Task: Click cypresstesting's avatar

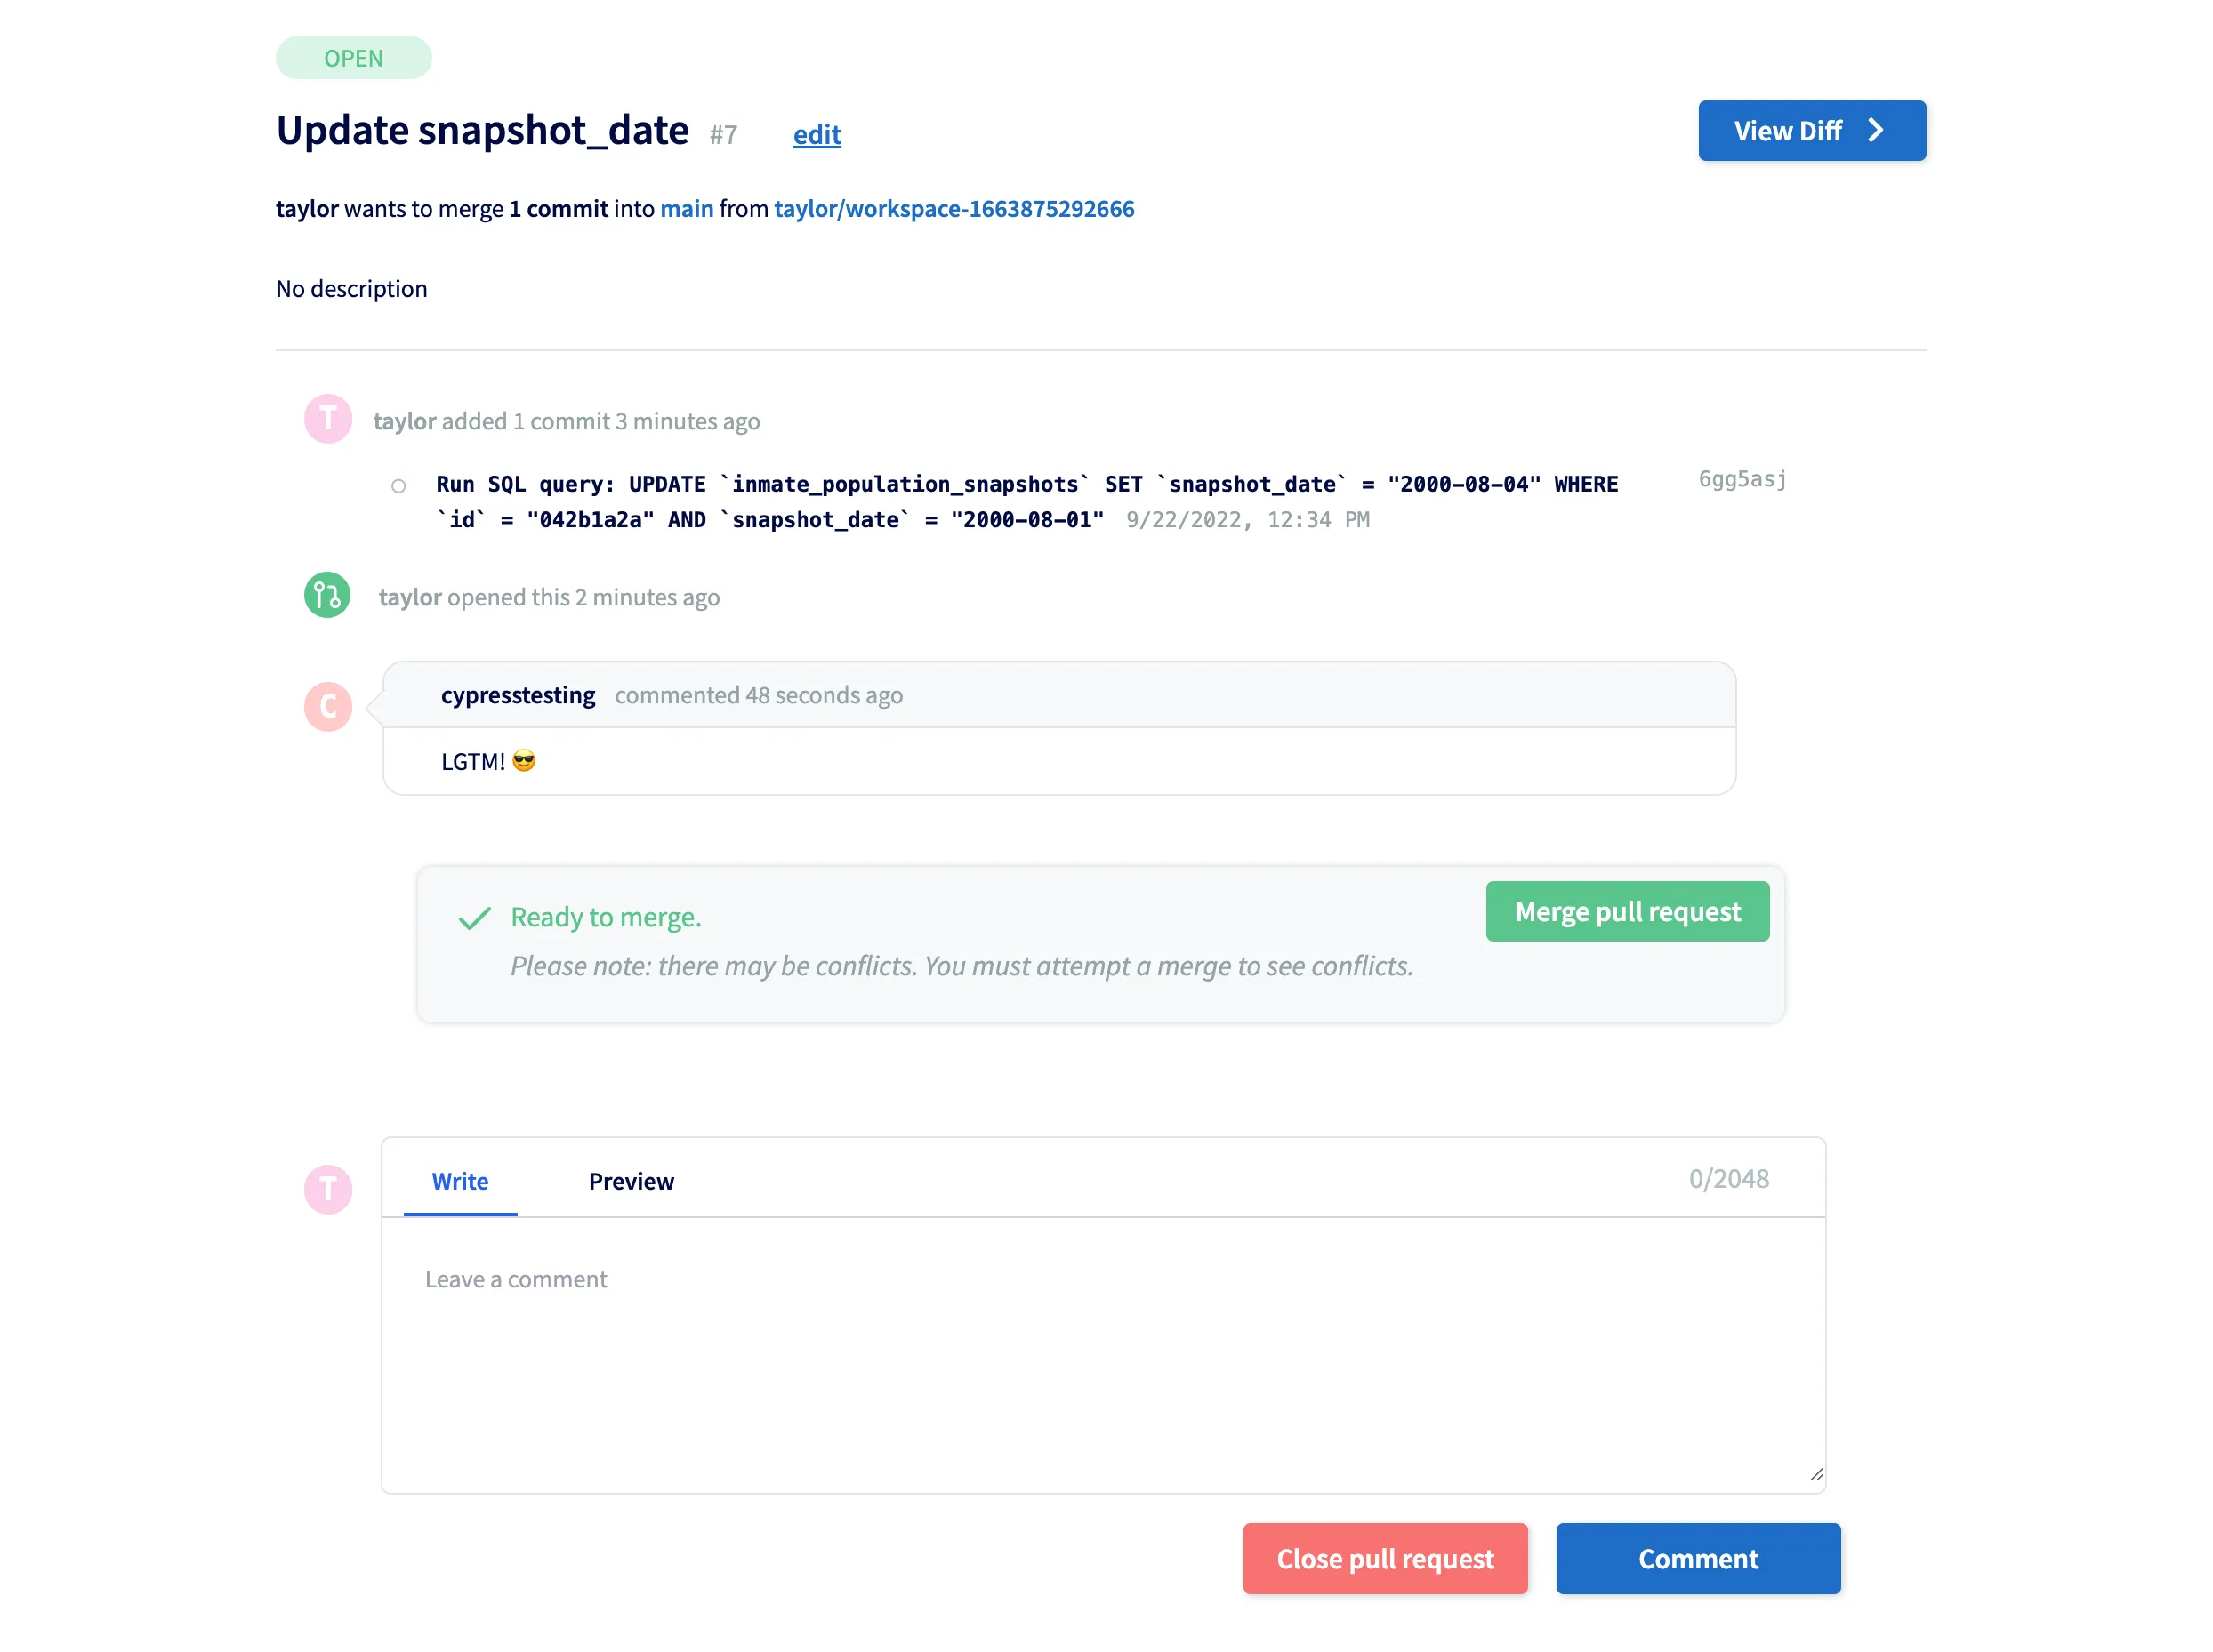Action: pos(327,706)
